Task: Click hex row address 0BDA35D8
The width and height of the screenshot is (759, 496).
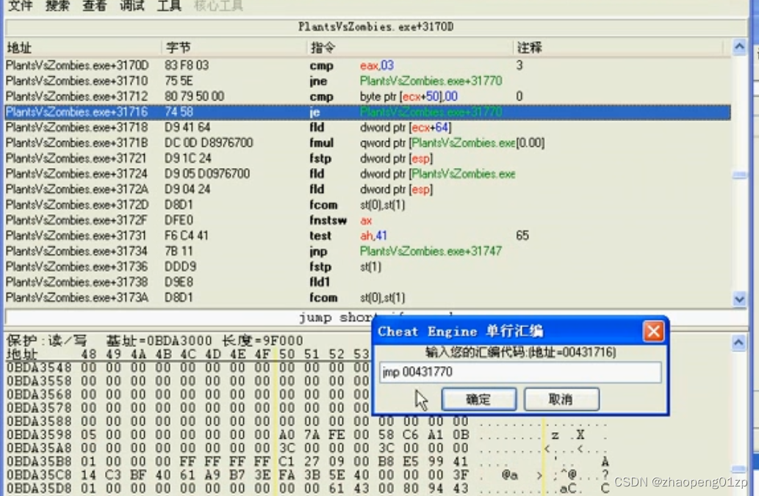Action: tap(39, 488)
